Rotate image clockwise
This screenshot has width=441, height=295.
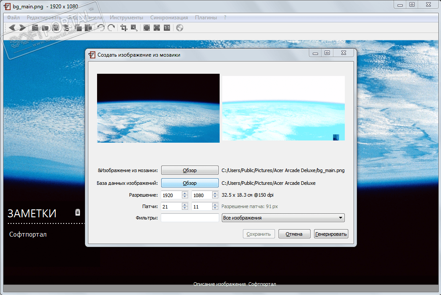pyautogui.click(x=112, y=28)
